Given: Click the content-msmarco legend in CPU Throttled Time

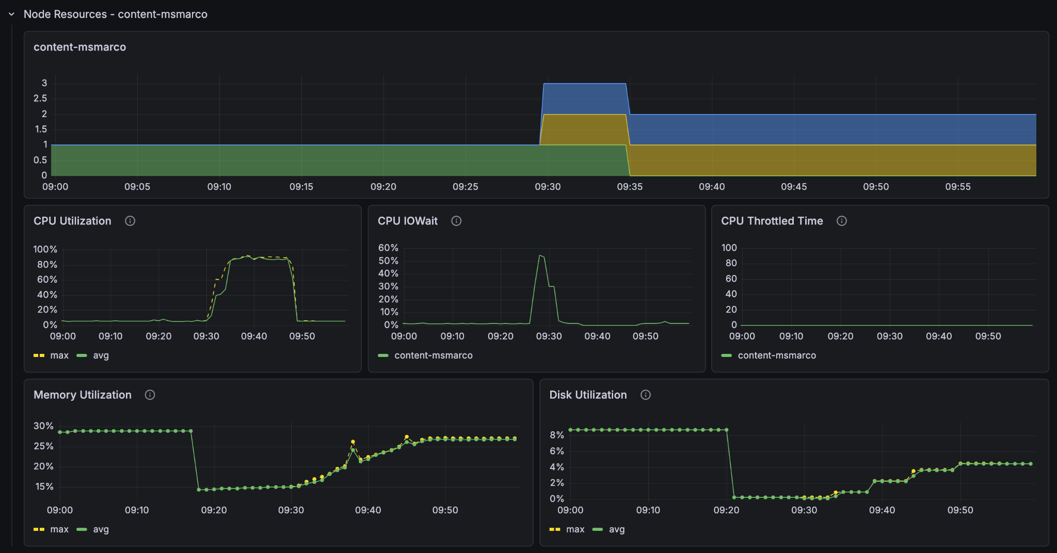Looking at the screenshot, I should pyautogui.click(x=777, y=355).
